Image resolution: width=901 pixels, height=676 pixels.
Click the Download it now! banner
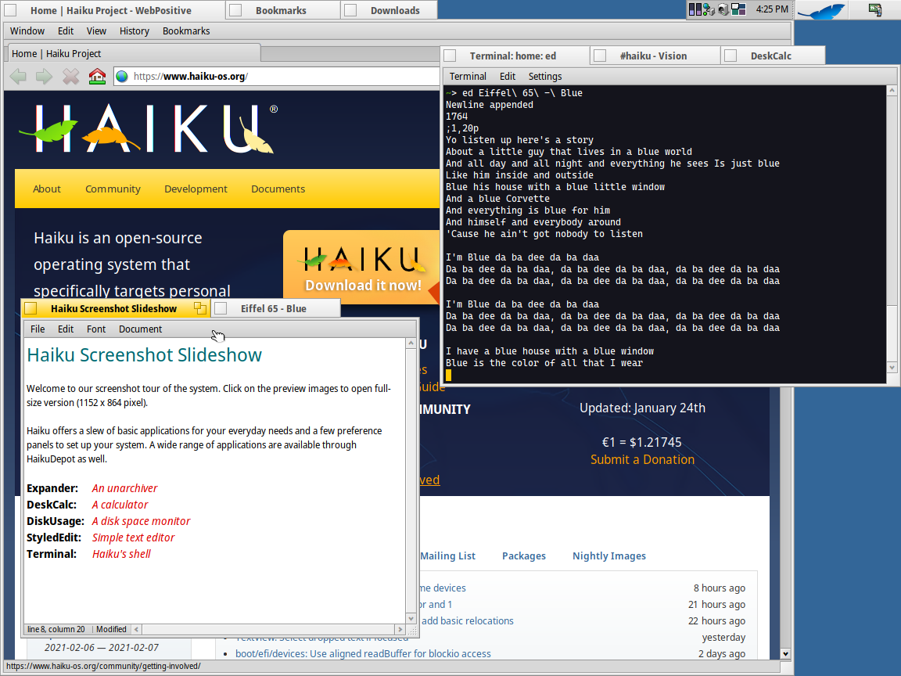pos(362,268)
